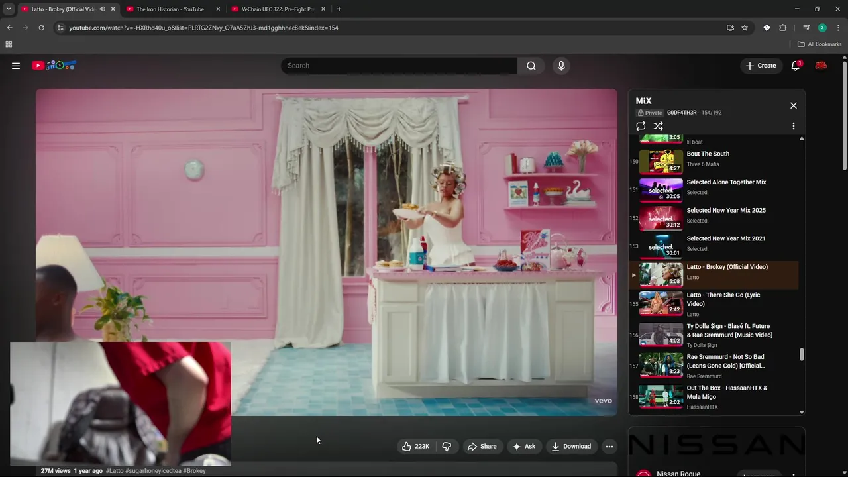Viewport: 848px width, 477px height.
Task: Go to YouTube home via logo
Action: click(54, 66)
